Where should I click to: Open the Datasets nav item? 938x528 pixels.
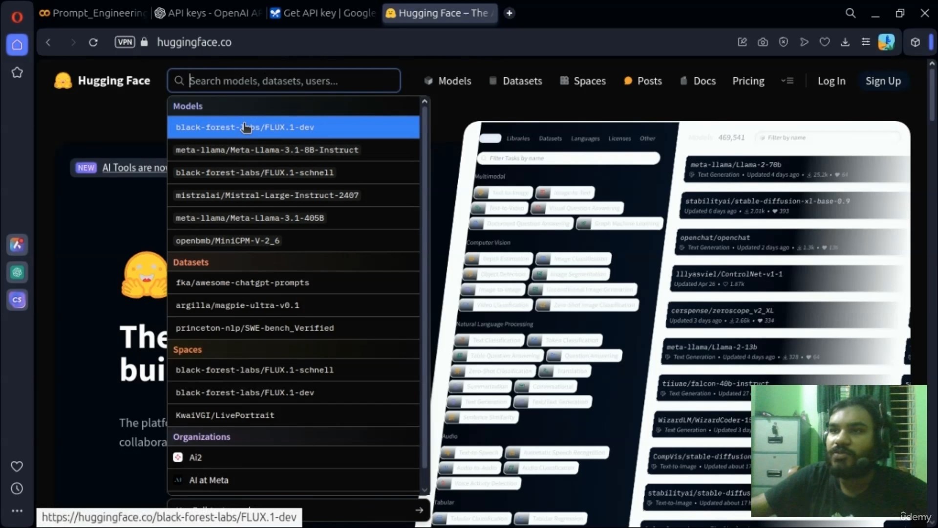[515, 81]
